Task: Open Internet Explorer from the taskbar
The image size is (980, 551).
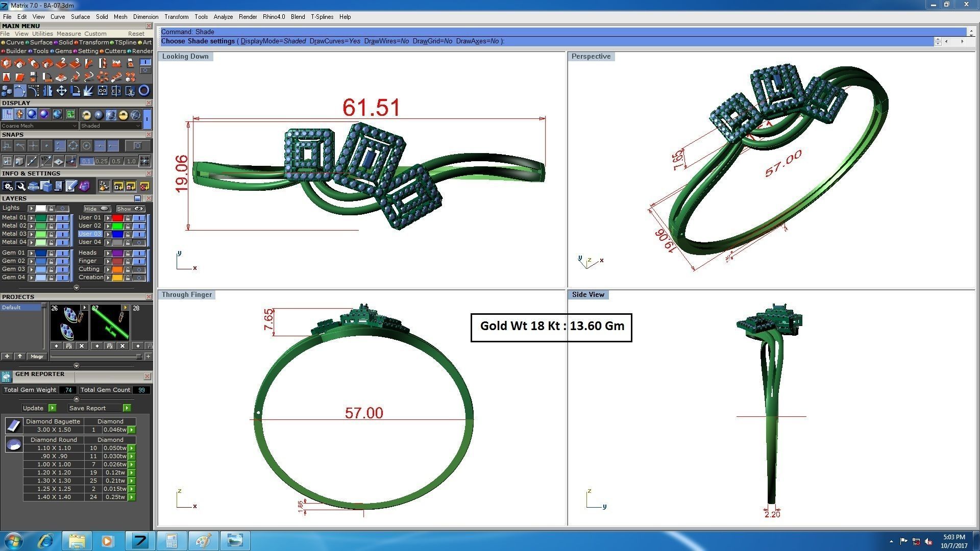Action: click(x=46, y=540)
